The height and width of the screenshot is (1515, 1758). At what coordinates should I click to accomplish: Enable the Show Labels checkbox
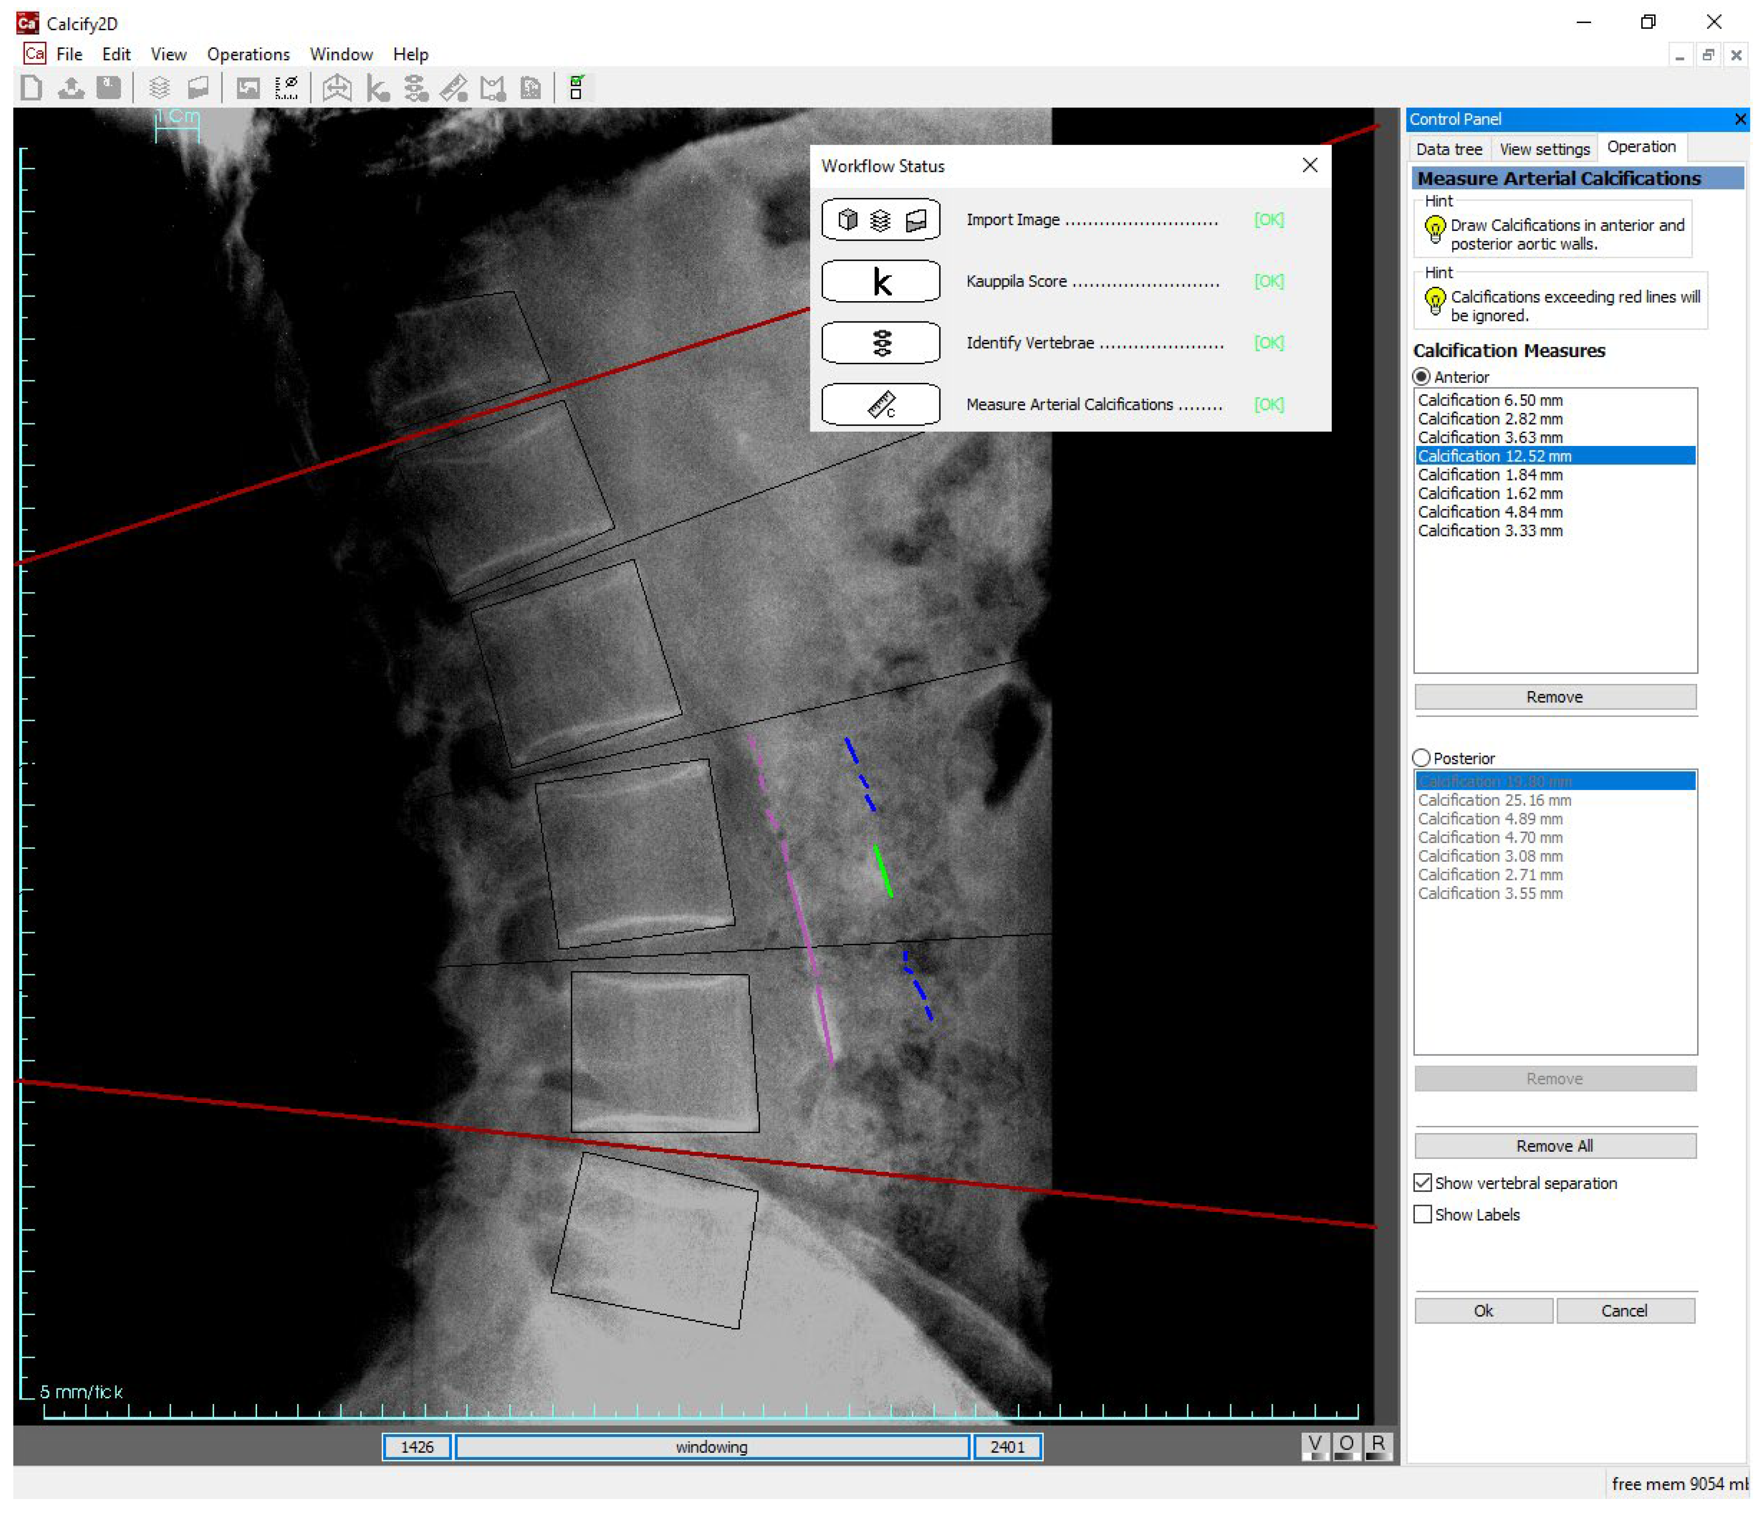tap(1423, 1215)
